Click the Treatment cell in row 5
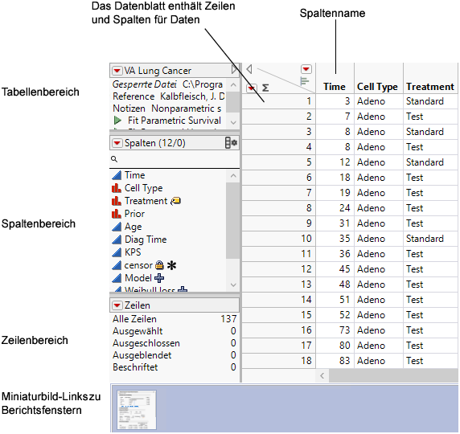Viewport: 460px width, 434px height. tap(430, 162)
